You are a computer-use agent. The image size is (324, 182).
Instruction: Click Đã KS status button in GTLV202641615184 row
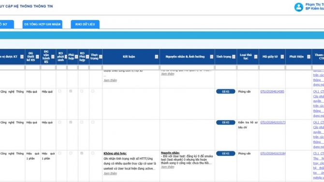tap(226, 154)
